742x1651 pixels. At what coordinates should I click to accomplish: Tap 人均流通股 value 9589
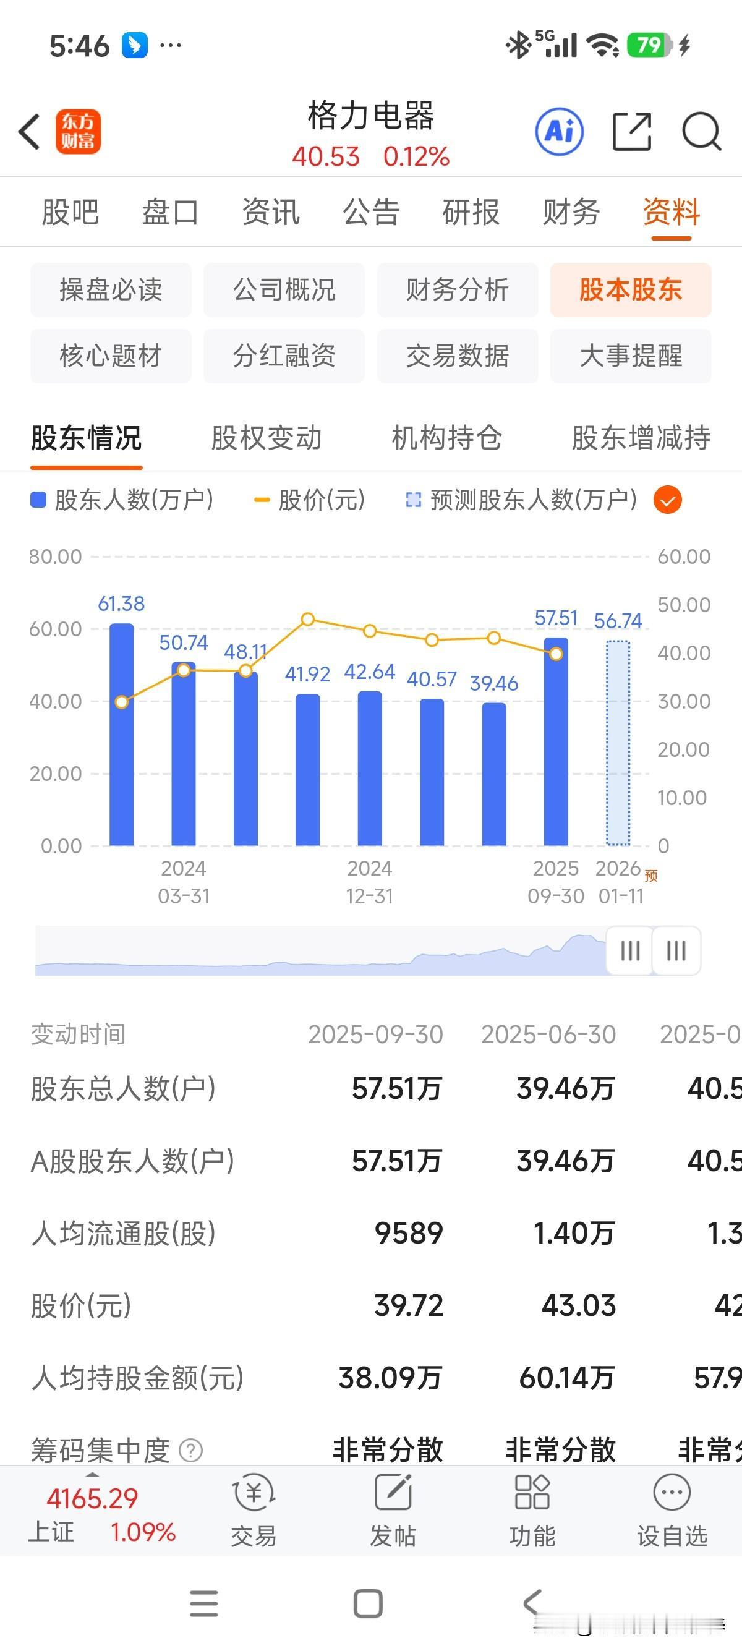pyautogui.click(x=409, y=1233)
